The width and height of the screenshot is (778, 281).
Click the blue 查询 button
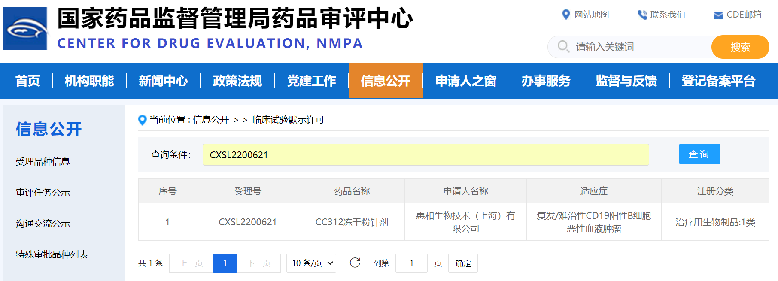(699, 154)
